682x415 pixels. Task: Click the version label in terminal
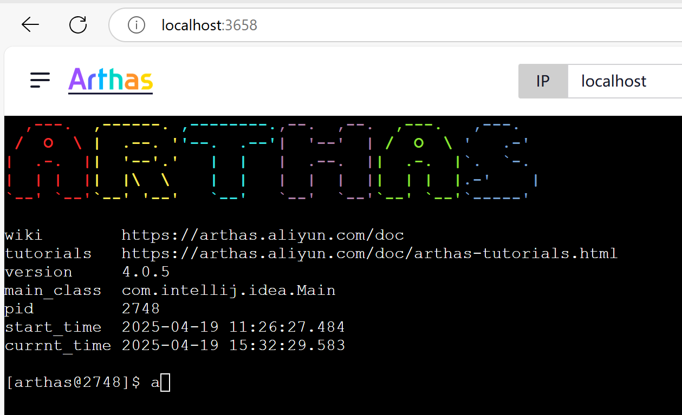pos(38,272)
